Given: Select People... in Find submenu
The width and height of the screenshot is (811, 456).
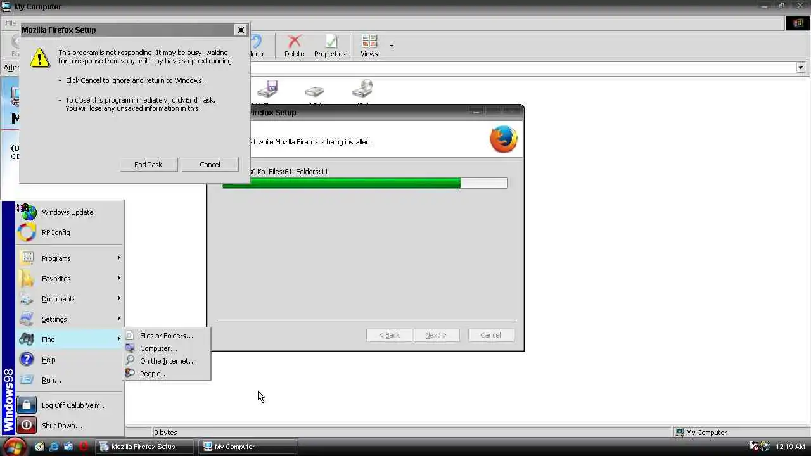Looking at the screenshot, I should [x=167, y=374].
